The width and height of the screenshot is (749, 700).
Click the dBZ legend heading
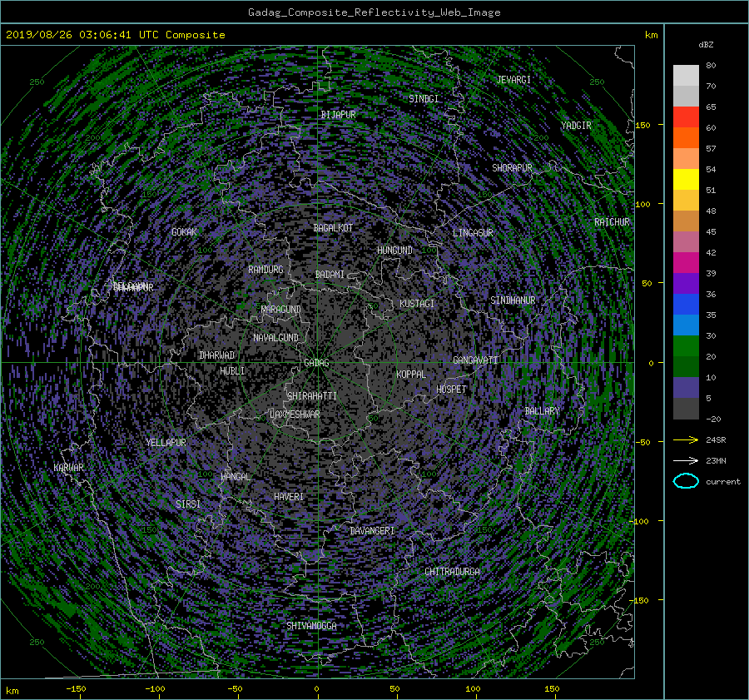[x=706, y=44]
